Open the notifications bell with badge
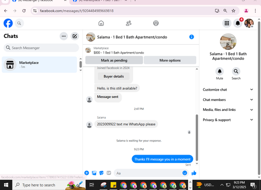This screenshot has width=261, height=190. pyautogui.click(x=238, y=23)
